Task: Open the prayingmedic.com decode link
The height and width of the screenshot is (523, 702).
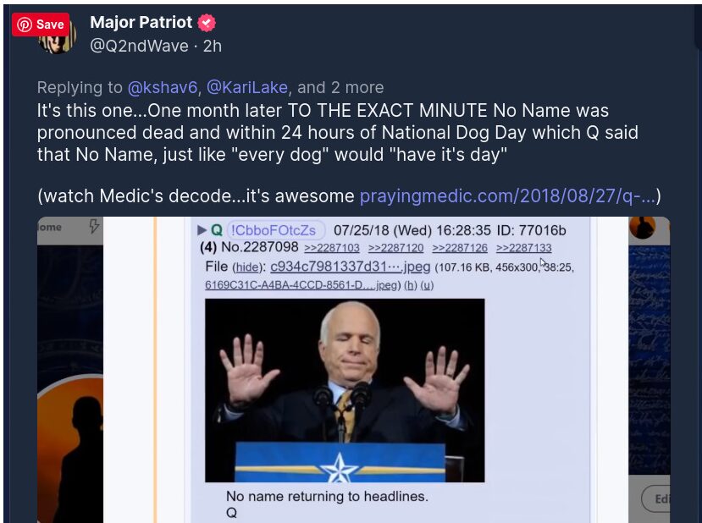Action: point(508,196)
